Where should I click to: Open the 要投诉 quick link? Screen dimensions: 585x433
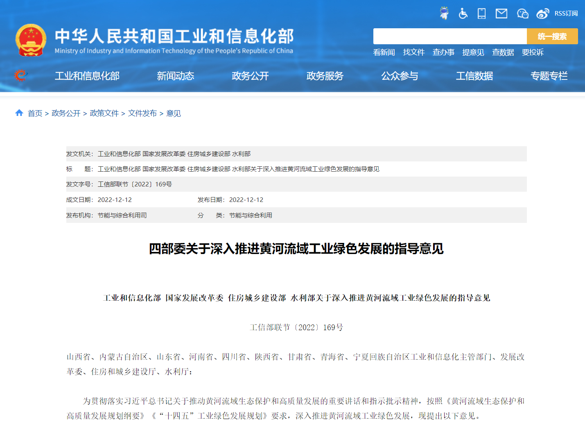[533, 52]
